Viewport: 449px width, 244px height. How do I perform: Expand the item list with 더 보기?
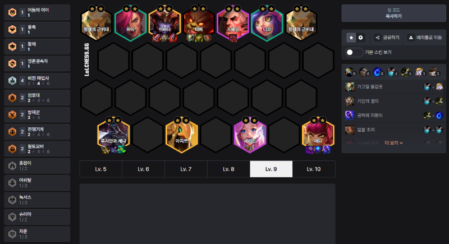(x=394, y=142)
